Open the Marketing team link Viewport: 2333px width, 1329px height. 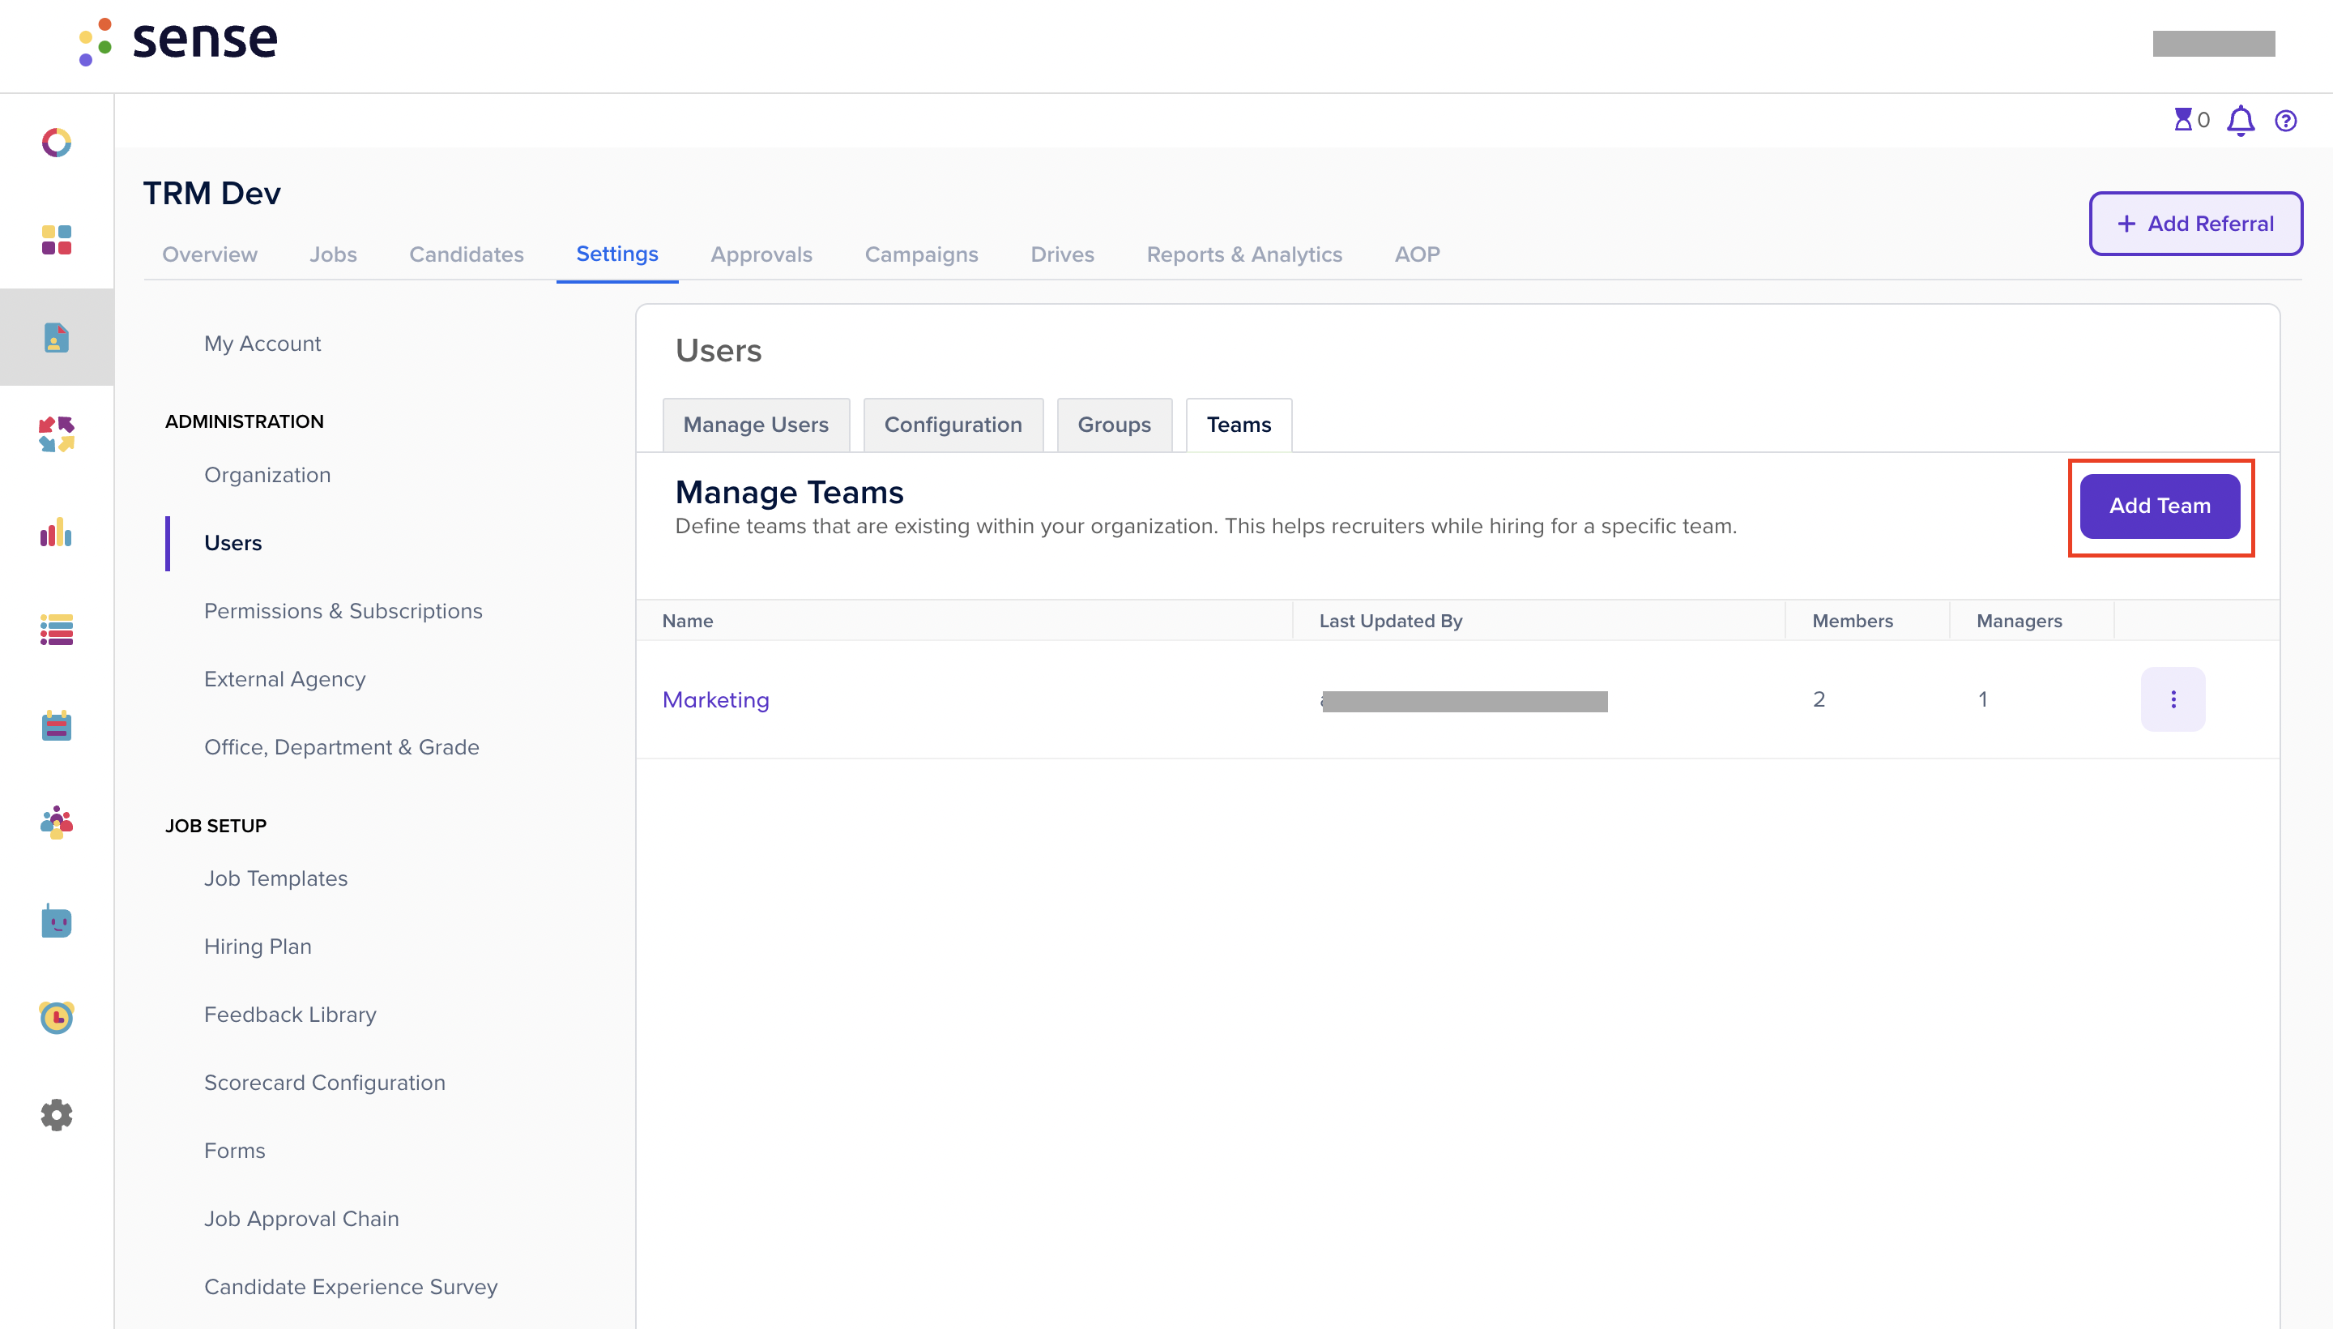pyautogui.click(x=716, y=700)
